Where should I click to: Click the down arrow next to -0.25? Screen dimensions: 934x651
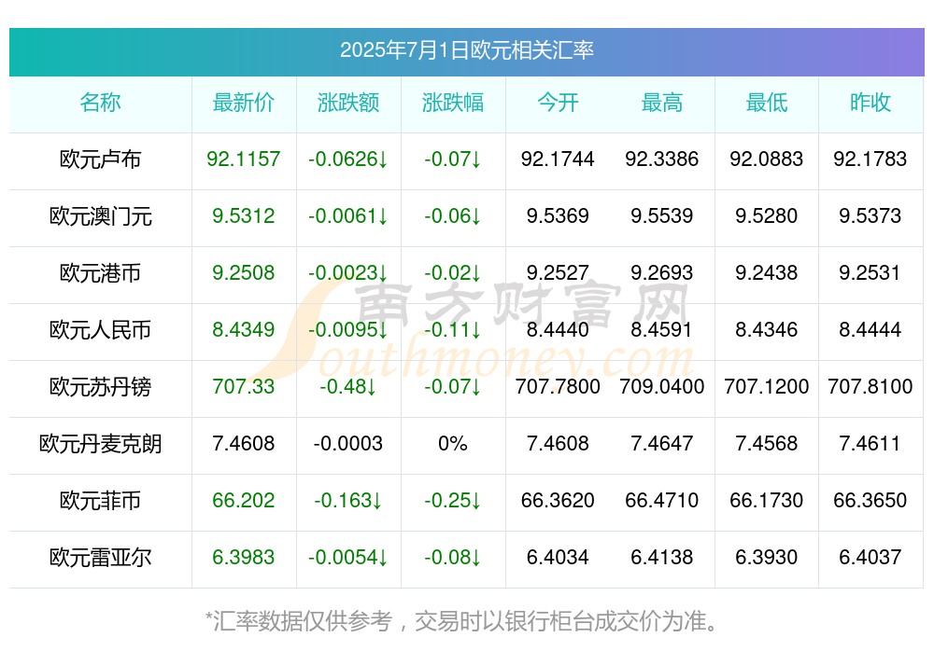tap(476, 501)
